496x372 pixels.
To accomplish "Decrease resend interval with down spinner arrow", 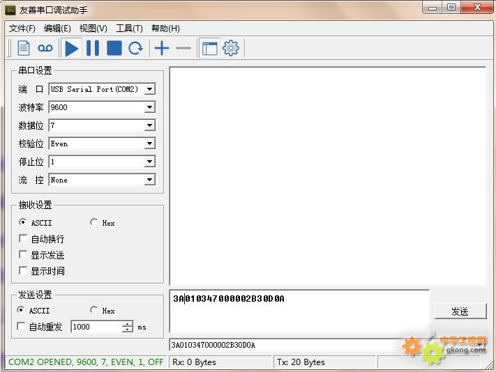I will click(128, 330).
